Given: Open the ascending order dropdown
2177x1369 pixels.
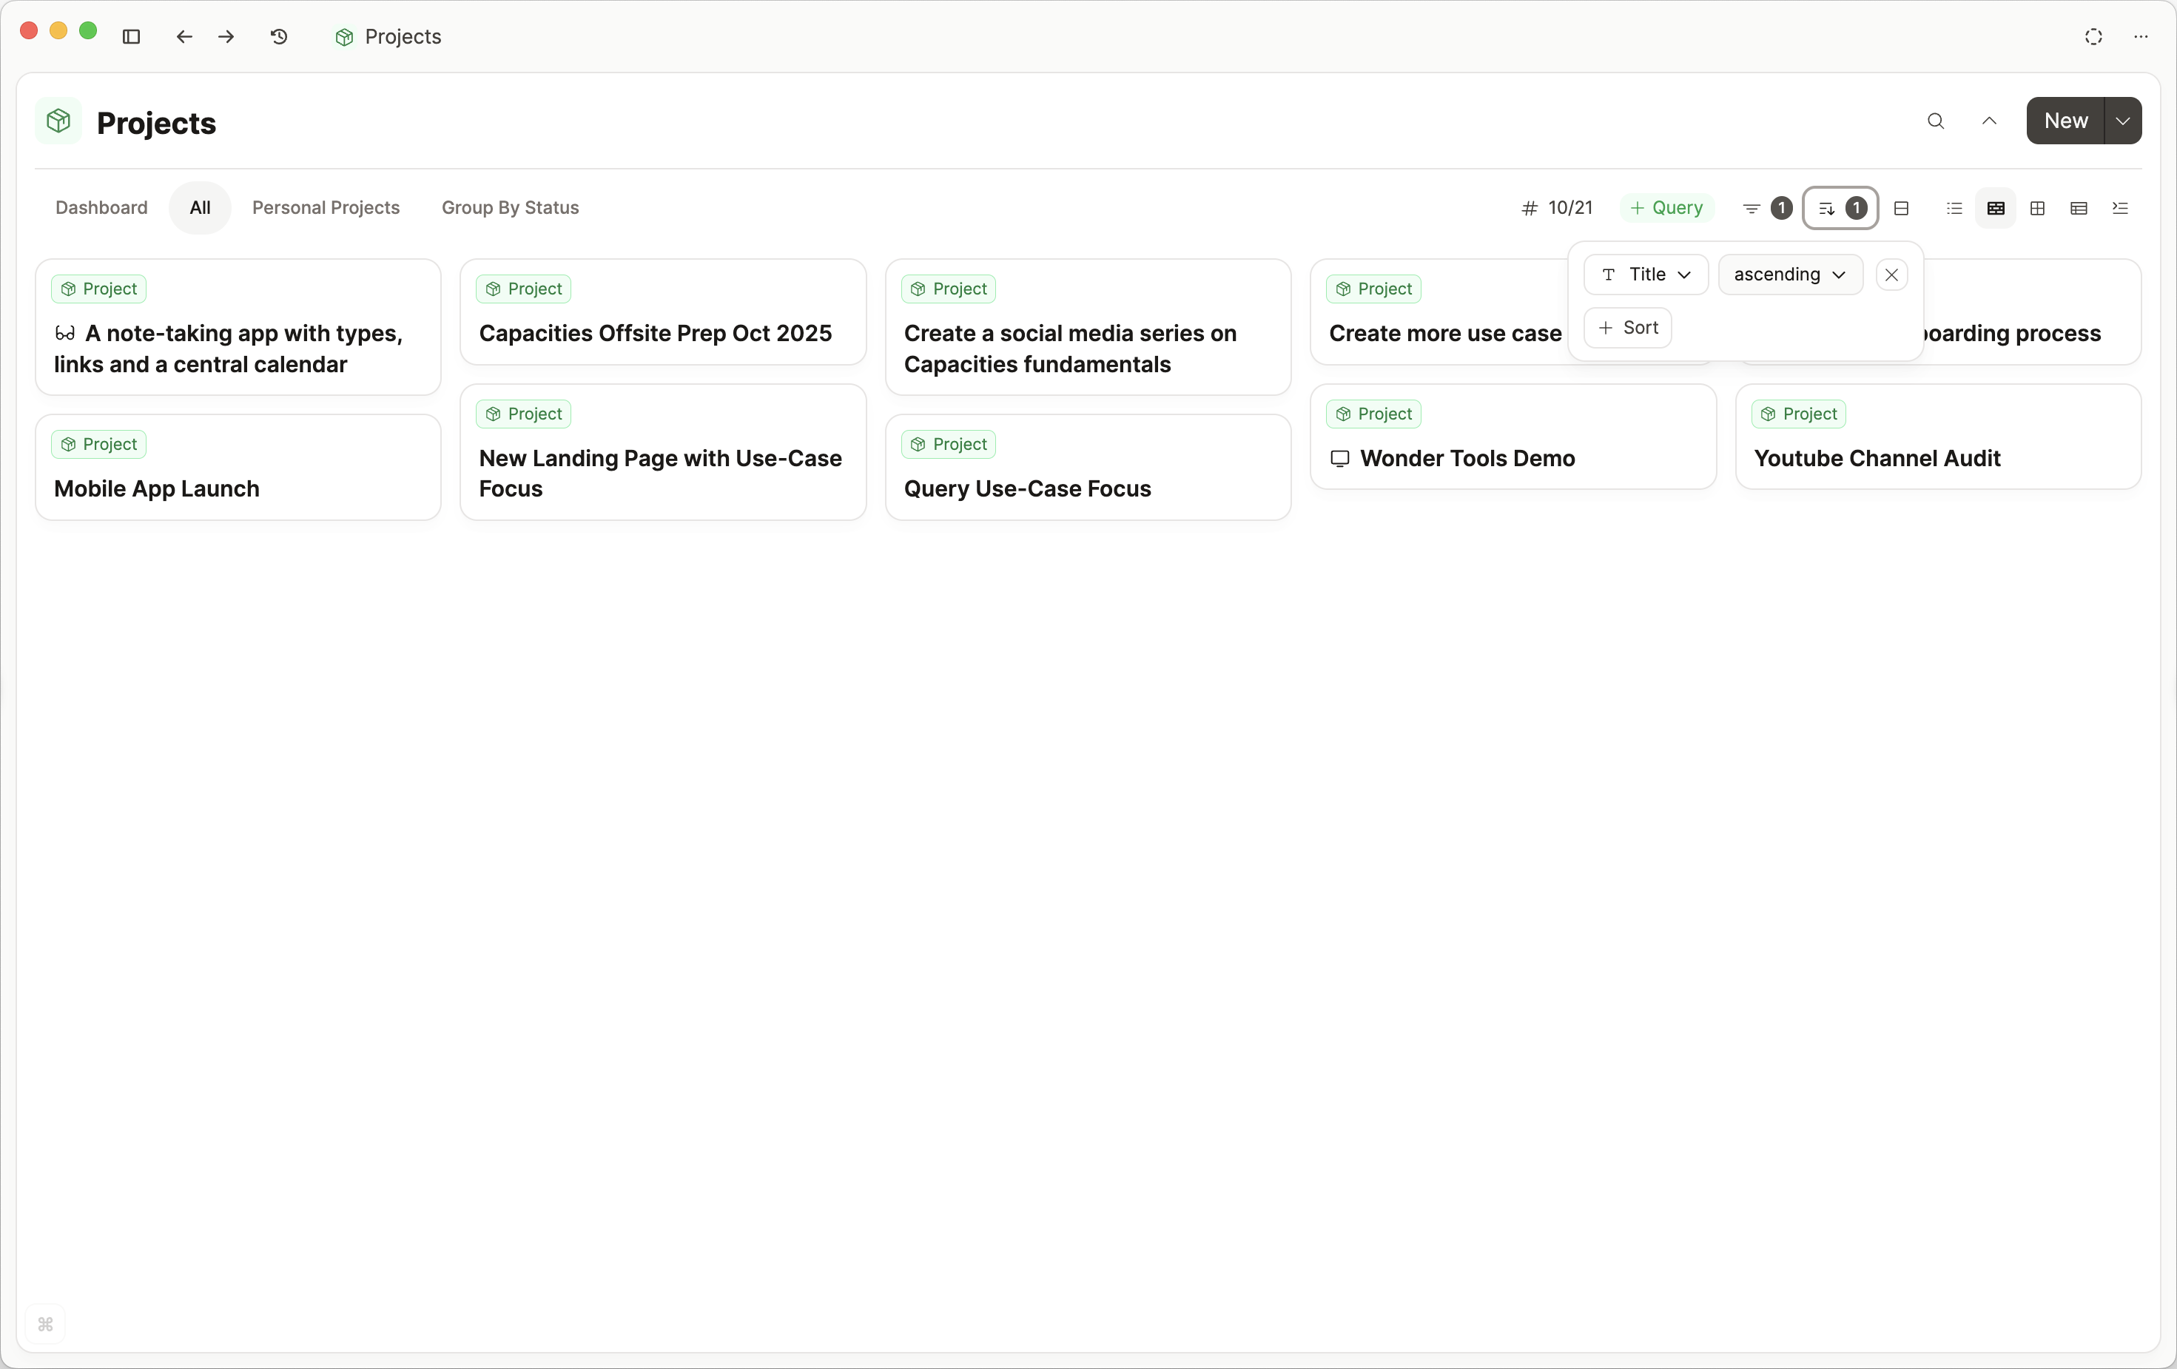Looking at the screenshot, I should [x=1789, y=275].
